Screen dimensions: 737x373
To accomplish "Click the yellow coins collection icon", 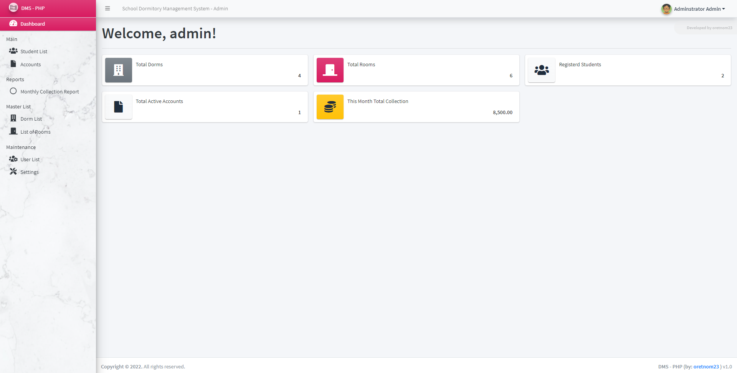I will [x=330, y=107].
